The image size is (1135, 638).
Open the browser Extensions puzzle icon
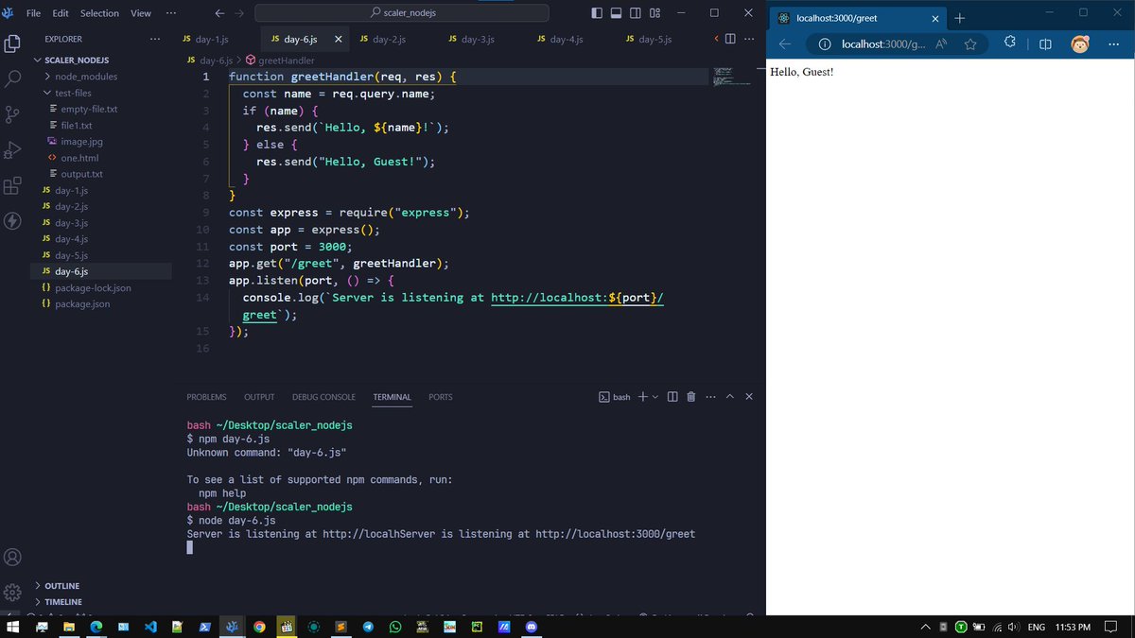pyautogui.click(x=1010, y=43)
